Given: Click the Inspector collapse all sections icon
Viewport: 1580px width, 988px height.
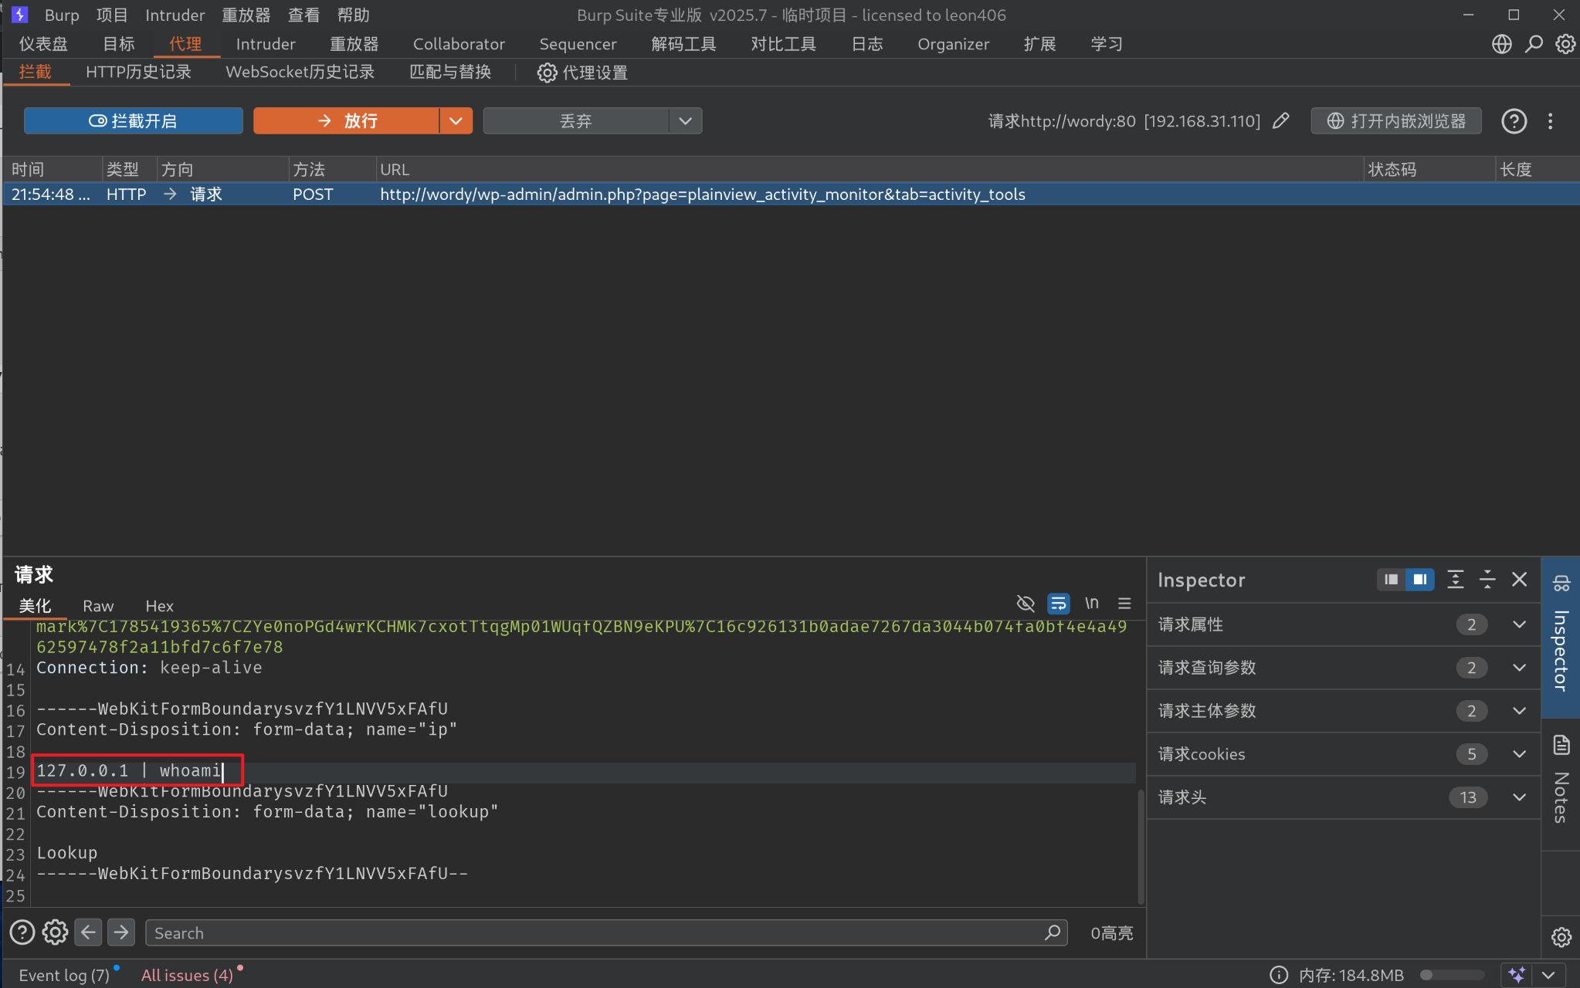Looking at the screenshot, I should pyautogui.click(x=1487, y=580).
